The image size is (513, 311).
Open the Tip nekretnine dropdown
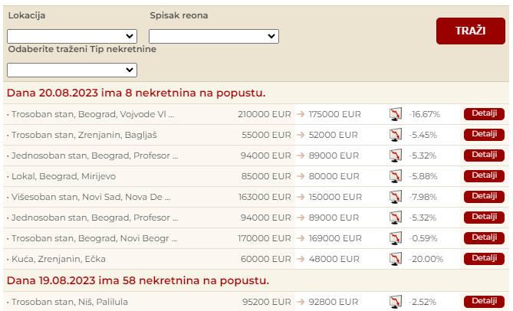pos(72,70)
